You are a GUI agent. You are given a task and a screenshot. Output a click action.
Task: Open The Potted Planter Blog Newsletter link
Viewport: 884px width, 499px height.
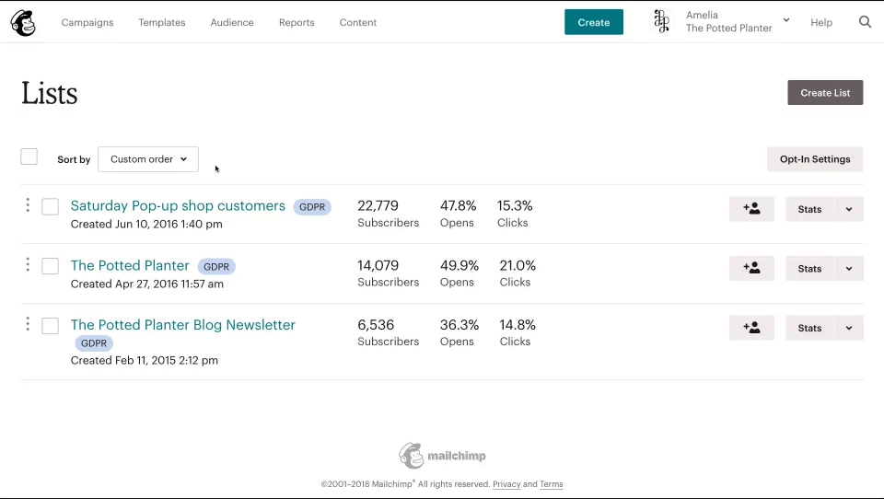pyautogui.click(x=182, y=325)
